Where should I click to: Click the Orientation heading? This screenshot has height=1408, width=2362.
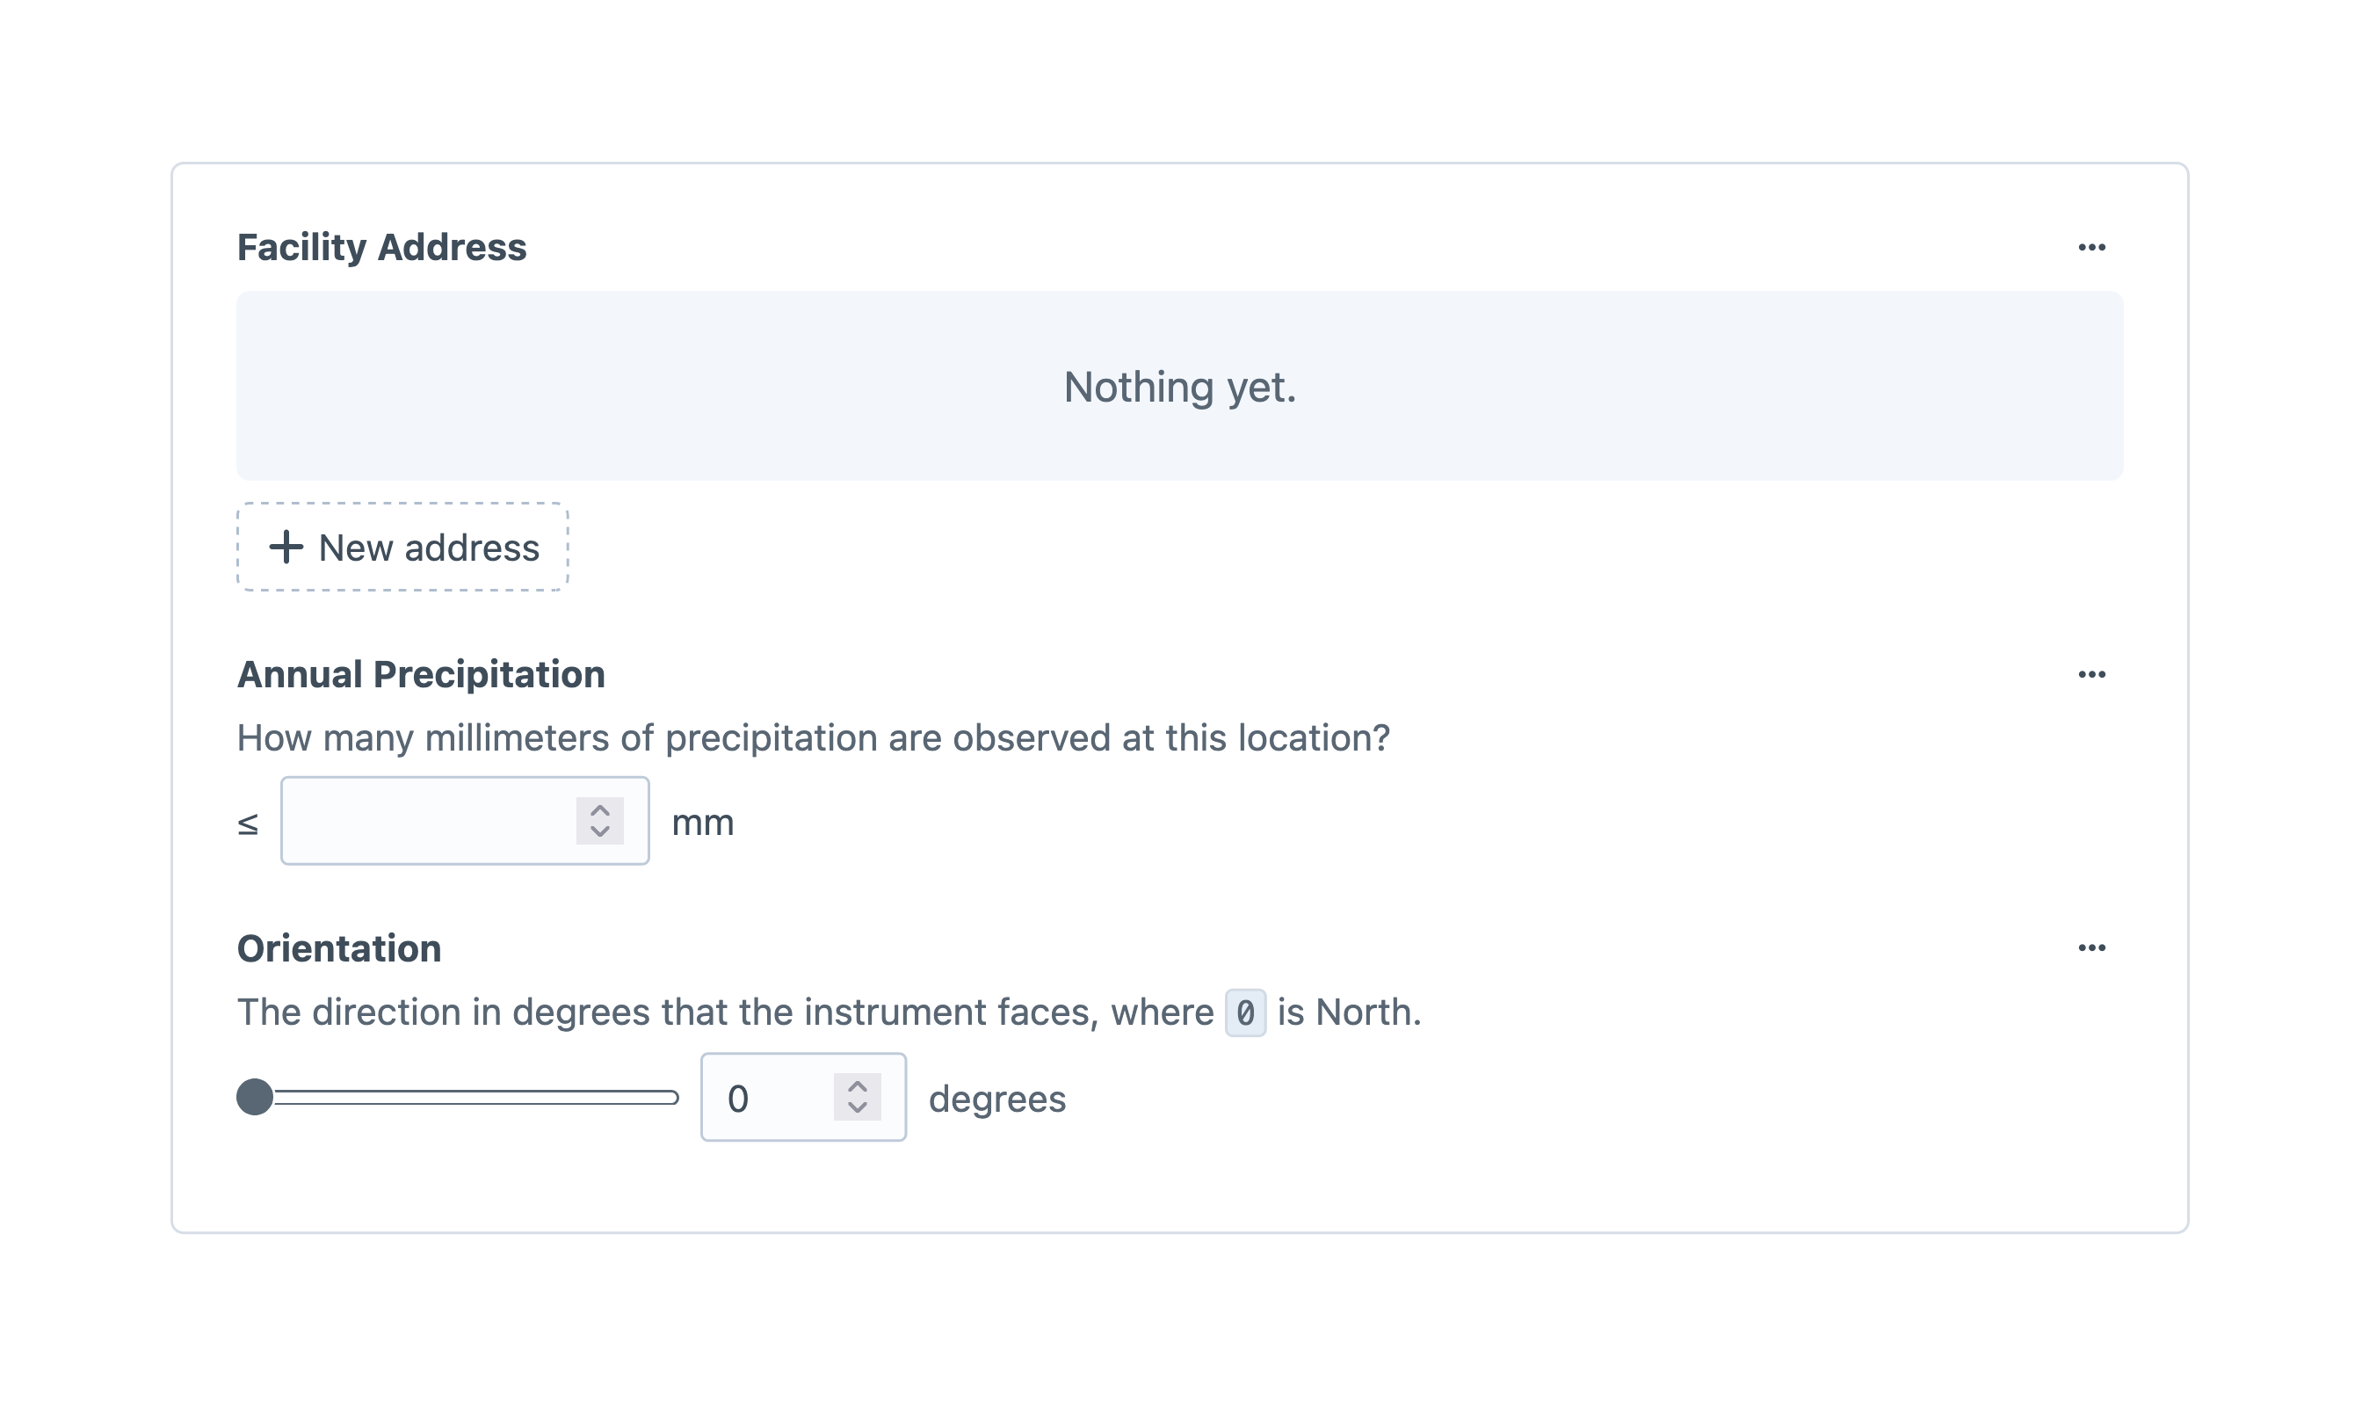click(x=338, y=947)
